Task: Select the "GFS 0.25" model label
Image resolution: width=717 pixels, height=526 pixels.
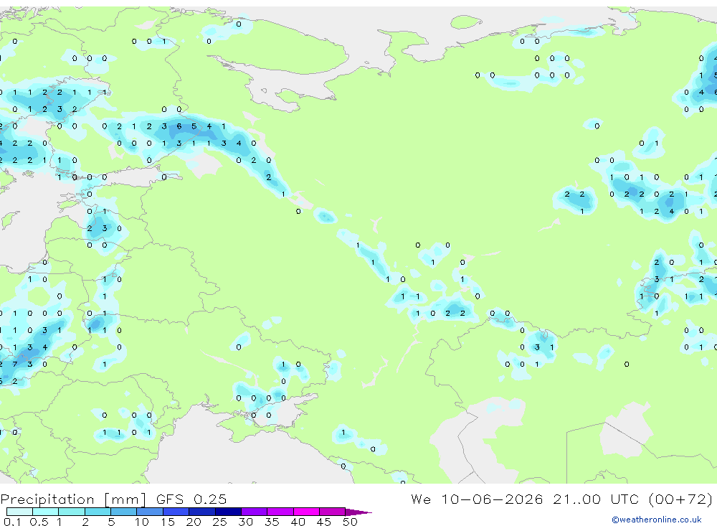Action: point(191,499)
